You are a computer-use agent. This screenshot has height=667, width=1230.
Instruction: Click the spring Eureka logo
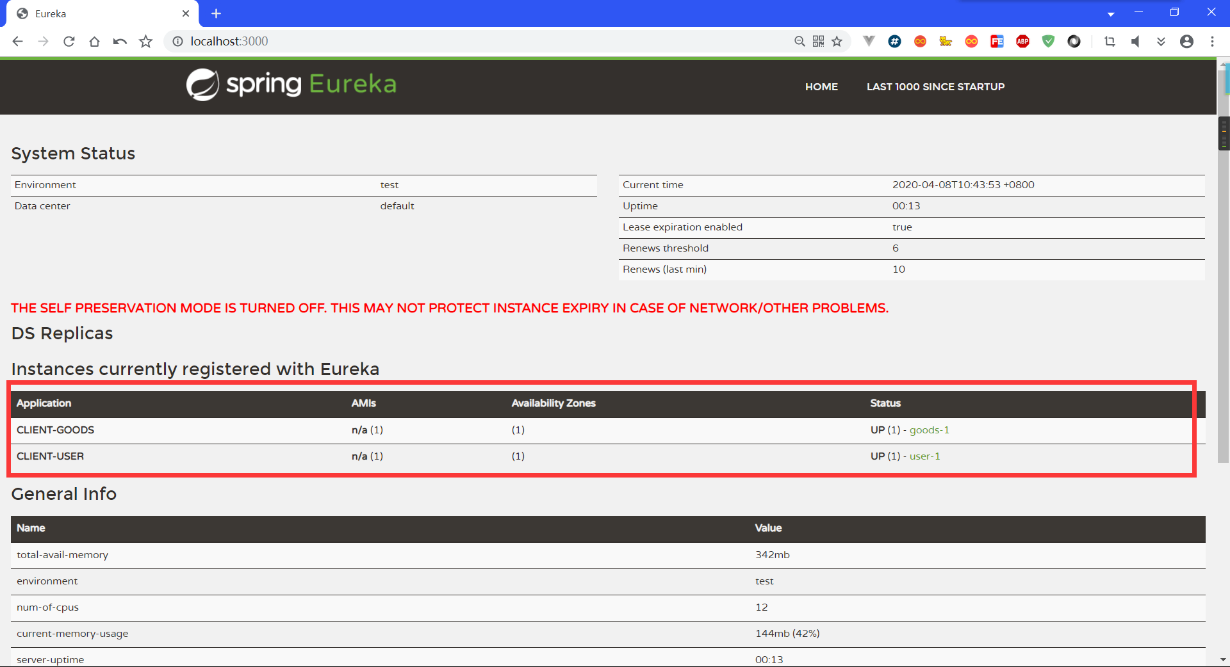click(291, 84)
